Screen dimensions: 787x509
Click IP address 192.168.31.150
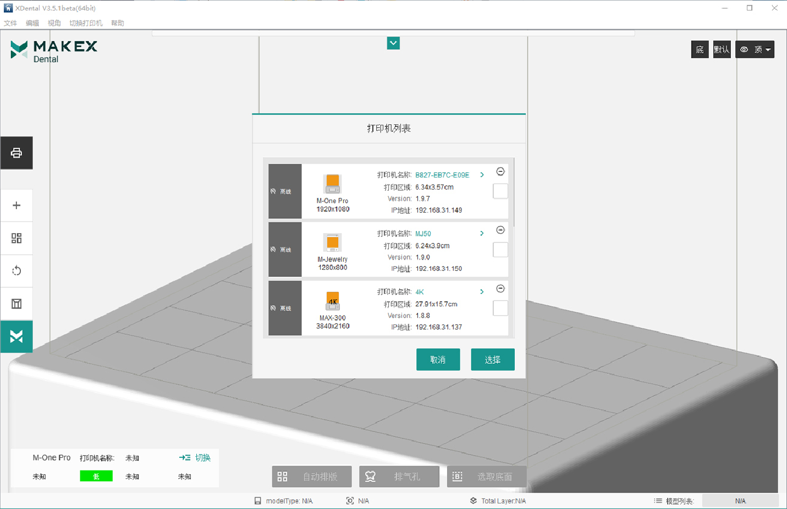tap(439, 269)
